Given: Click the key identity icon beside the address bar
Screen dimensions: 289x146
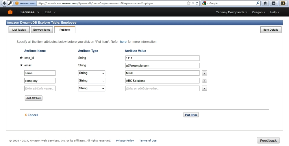Looking at the screenshot, I should pyautogui.click(x=10, y=3).
